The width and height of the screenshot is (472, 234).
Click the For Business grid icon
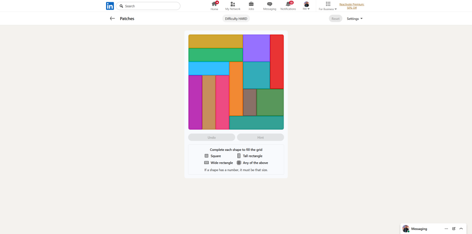click(x=328, y=4)
